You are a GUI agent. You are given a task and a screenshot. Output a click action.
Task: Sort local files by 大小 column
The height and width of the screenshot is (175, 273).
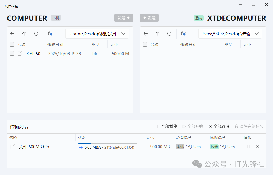pyautogui.click(x=114, y=45)
